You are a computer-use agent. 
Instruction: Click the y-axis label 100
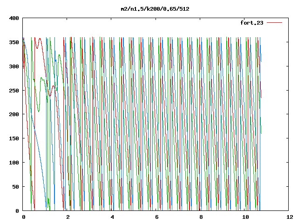(x=14, y=163)
